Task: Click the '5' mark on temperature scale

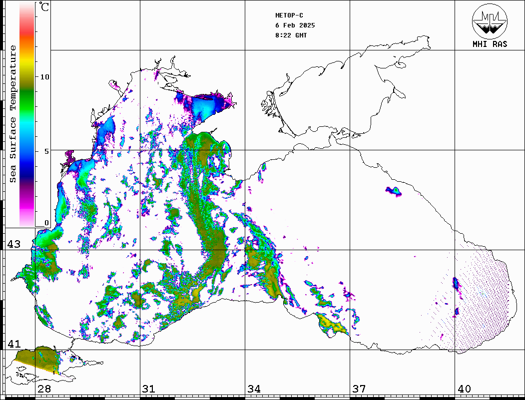Action: click(47, 151)
